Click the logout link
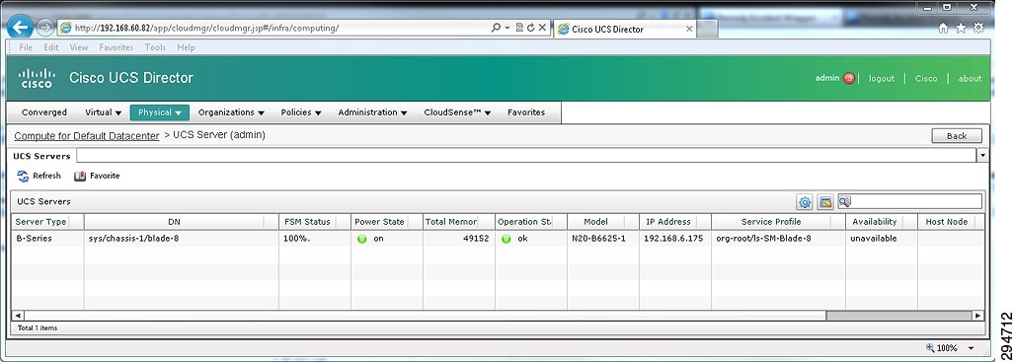The height and width of the screenshot is (362, 1013). pos(882,79)
